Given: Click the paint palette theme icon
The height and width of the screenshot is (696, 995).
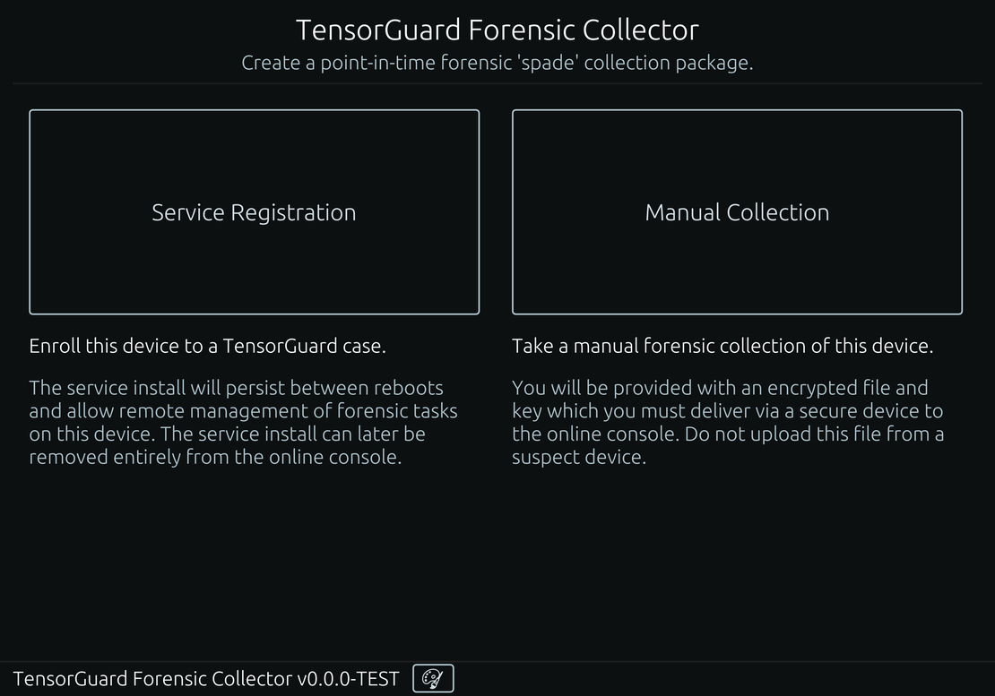Looking at the screenshot, I should [x=433, y=678].
